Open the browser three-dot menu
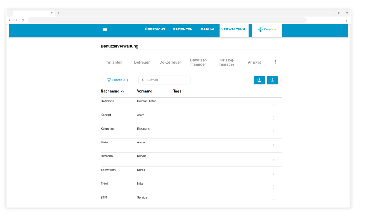373x214 pixels. click(x=347, y=21)
